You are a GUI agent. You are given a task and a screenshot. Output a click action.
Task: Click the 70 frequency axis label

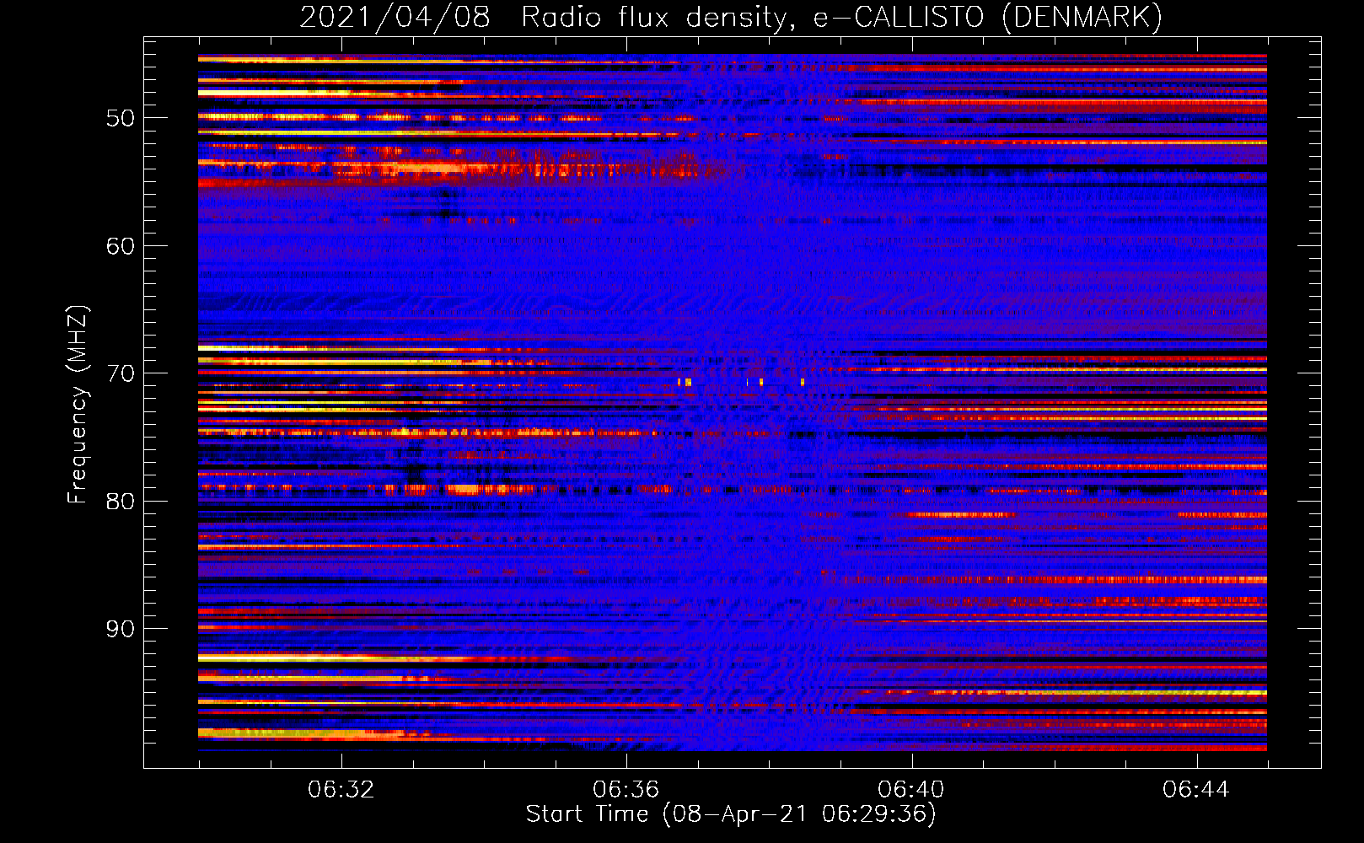tap(121, 373)
